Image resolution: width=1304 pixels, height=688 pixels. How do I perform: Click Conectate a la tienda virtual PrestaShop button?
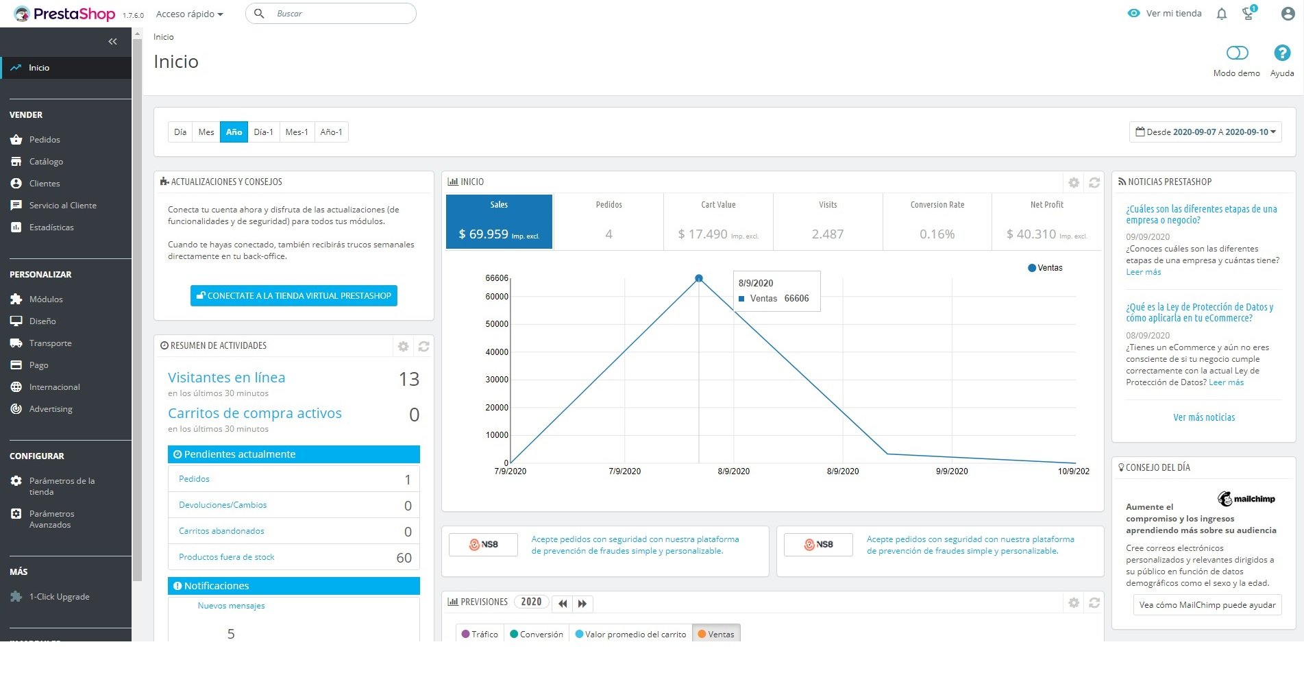[294, 296]
